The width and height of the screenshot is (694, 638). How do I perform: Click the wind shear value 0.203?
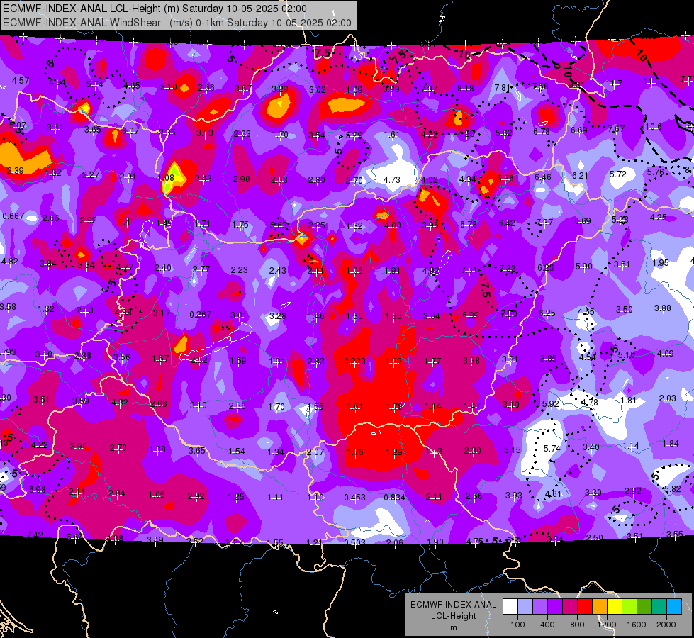click(354, 362)
